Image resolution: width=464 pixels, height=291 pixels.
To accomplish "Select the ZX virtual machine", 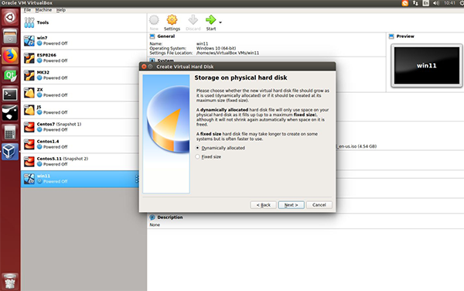I will [x=80, y=92].
